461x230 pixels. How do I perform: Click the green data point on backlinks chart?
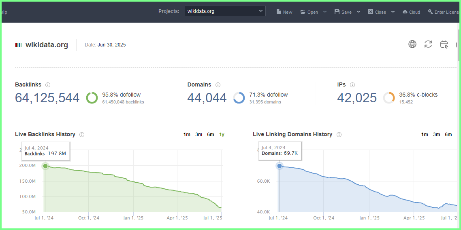pos(45,166)
